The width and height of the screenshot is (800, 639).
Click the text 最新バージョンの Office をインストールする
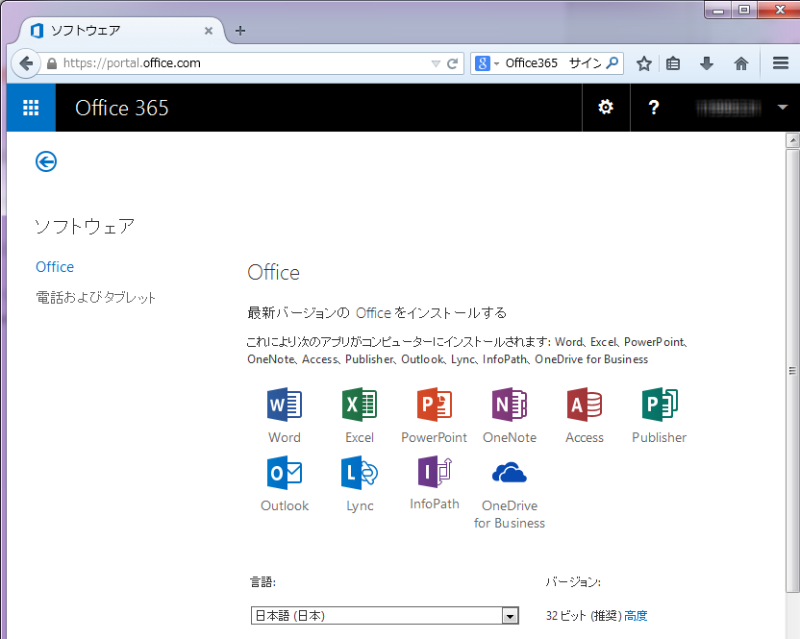(377, 312)
